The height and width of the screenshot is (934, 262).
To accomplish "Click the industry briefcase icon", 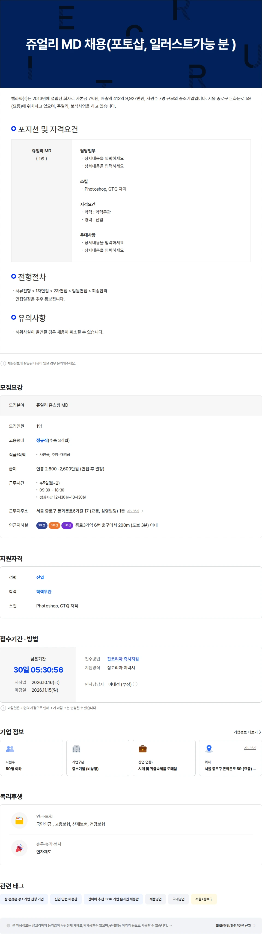I will click(142, 749).
